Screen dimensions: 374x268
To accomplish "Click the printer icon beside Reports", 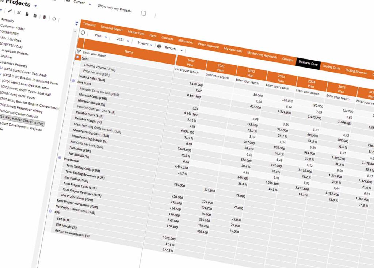I will click(159, 46).
